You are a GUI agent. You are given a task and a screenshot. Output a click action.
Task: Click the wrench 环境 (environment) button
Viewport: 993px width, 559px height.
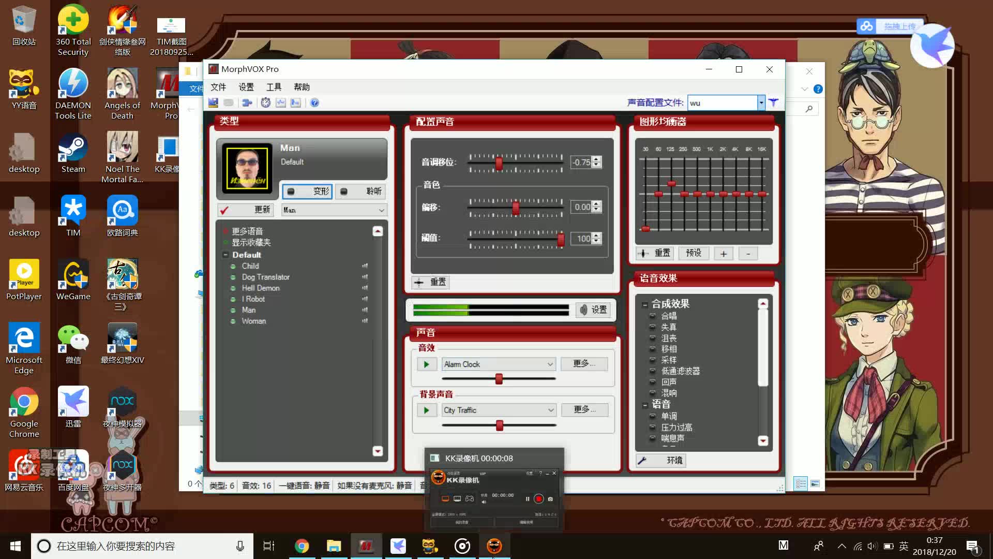point(661,460)
